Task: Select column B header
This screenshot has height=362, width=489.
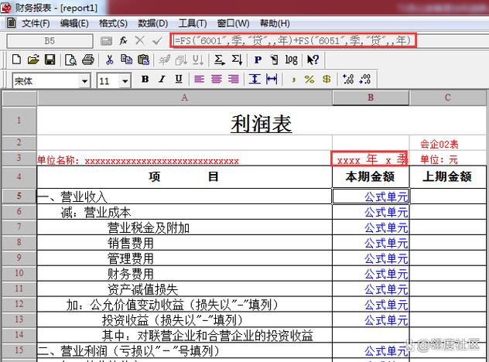Action: pos(371,97)
